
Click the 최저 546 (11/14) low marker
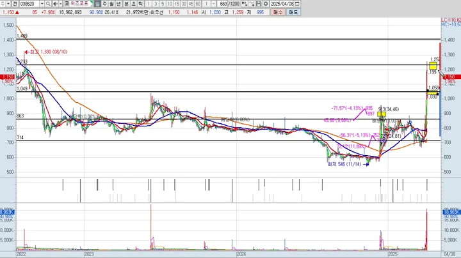348,164
